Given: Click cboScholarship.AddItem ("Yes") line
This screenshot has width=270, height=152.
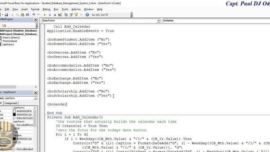Looking at the screenshot, I should pos(79,96).
